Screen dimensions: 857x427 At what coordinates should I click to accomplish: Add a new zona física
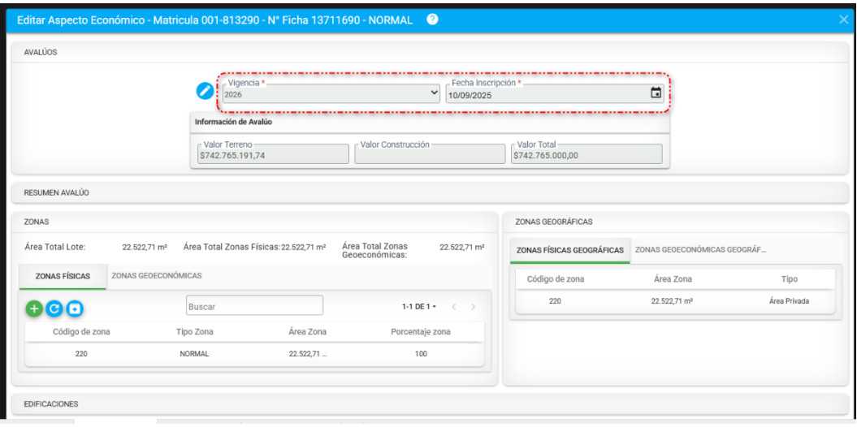coord(33,308)
